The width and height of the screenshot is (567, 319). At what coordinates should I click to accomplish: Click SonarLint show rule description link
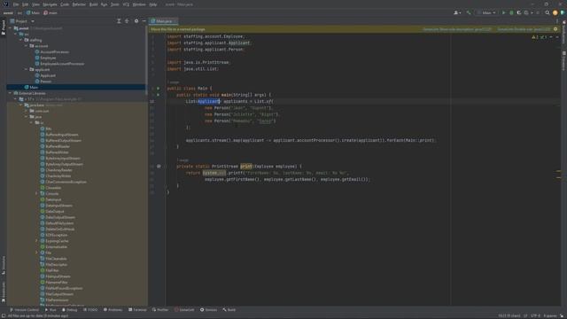point(457,29)
